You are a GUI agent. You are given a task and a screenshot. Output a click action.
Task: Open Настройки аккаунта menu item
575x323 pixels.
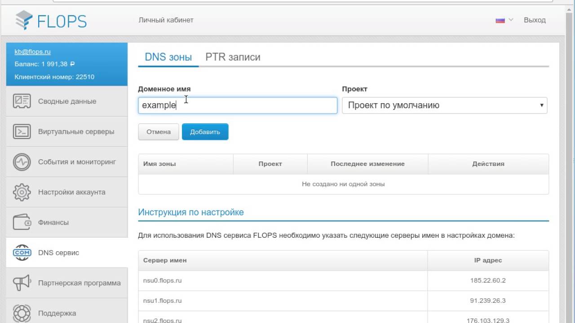[67, 192]
